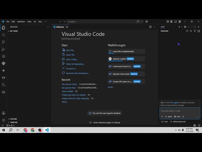Open Manage gear in activity bar
The image size is (202, 152).
coord(3,120)
